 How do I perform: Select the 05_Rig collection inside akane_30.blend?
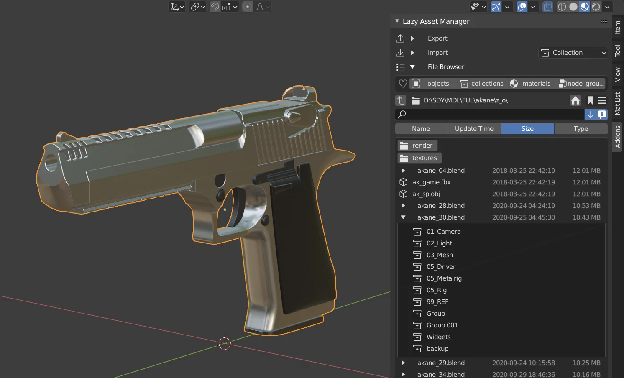click(x=436, y=290)
